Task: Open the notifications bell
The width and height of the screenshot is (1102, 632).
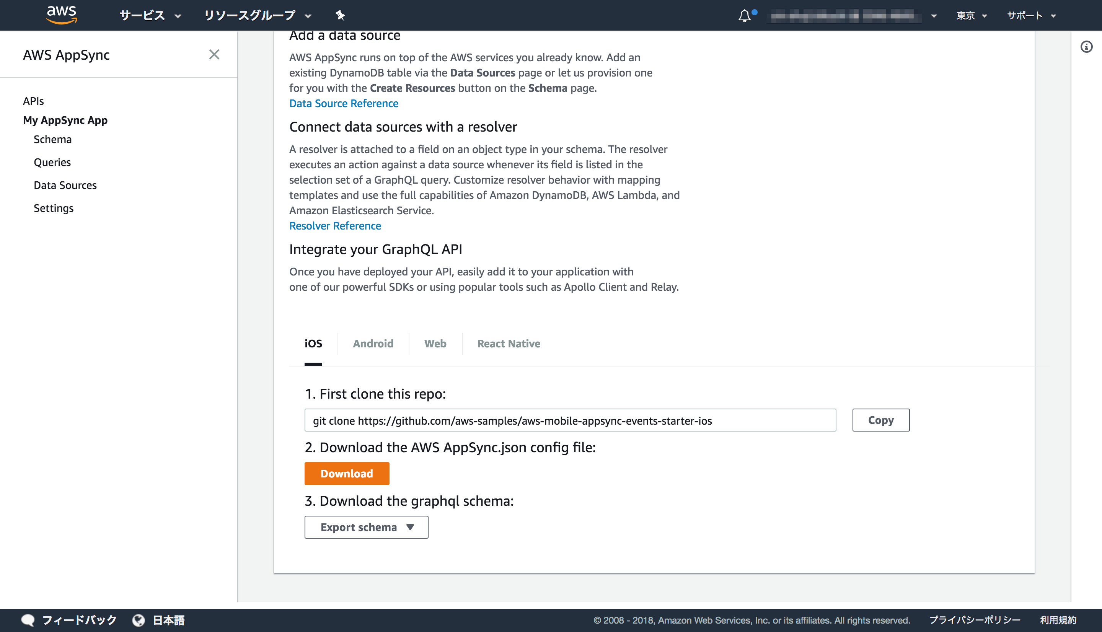Action: tap(744, 16)
